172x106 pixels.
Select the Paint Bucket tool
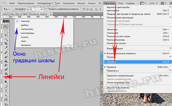tap(6, 73)
